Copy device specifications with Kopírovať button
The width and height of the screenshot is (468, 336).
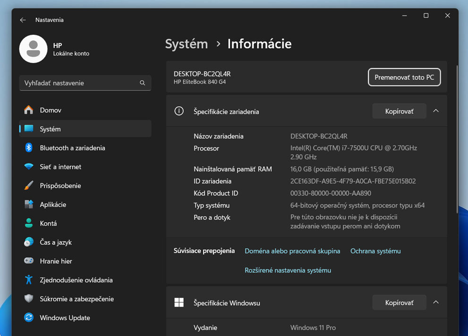[399, 111]
